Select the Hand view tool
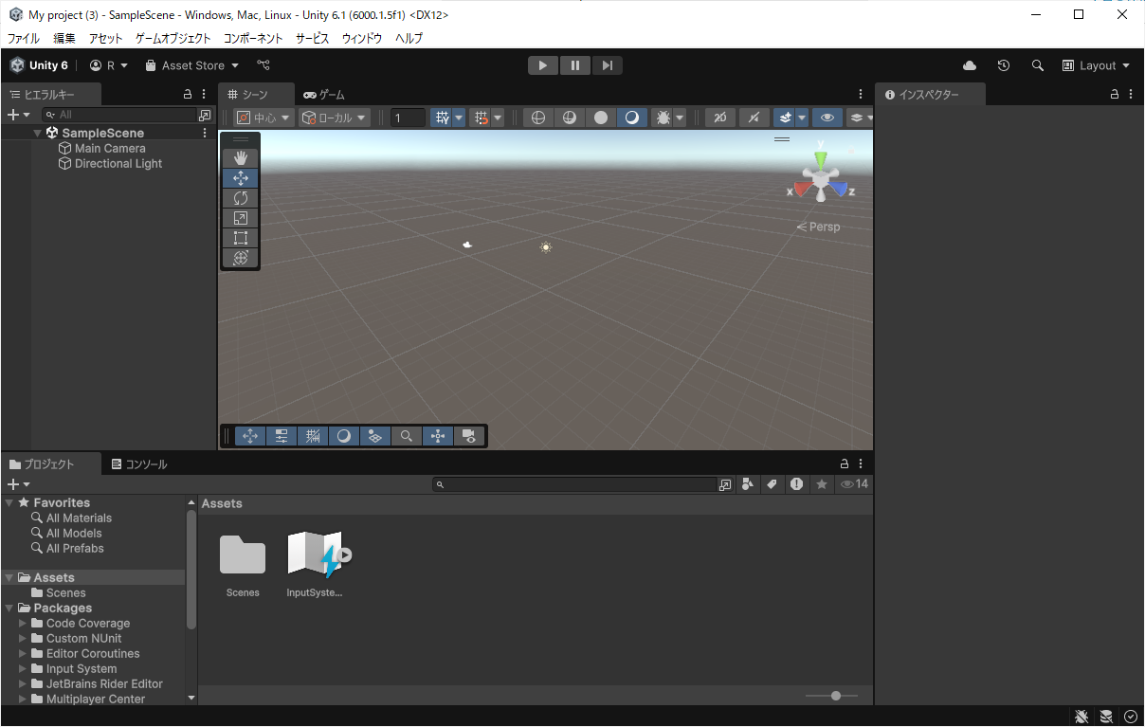The image size is (1145, 727). tap(240, 157)
